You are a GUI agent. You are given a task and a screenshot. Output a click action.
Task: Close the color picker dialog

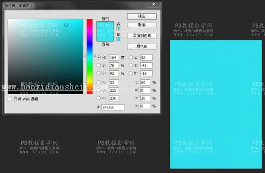click(x=153, y=5)
